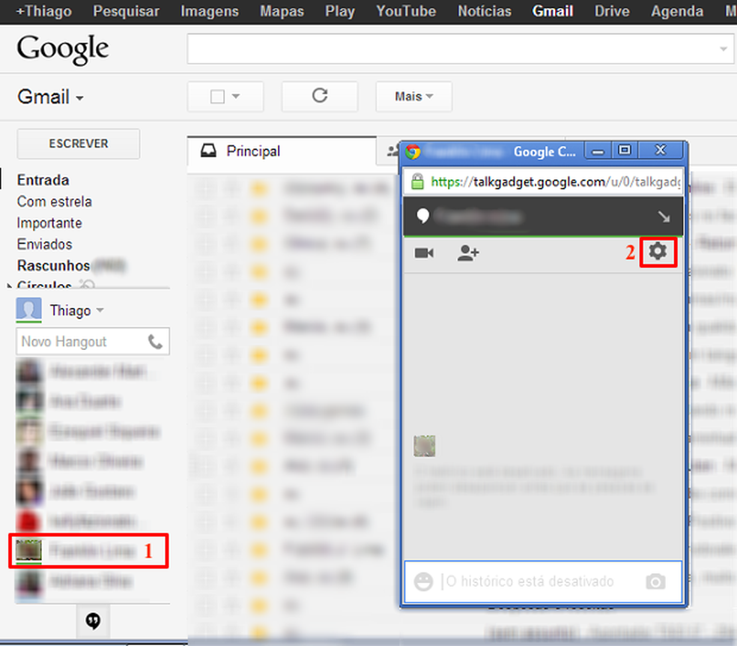Expand the Círculos label
The image size is (737, 646).
[10, 286]
